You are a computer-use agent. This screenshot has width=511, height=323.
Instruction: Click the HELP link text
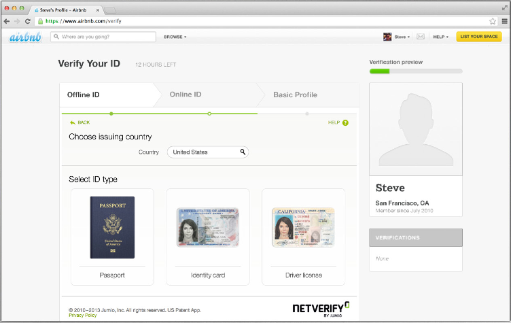tap(334, 122)
